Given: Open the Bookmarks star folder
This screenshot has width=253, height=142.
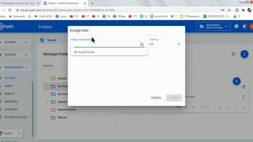Looking at the screenshot, I should (17, 17).
